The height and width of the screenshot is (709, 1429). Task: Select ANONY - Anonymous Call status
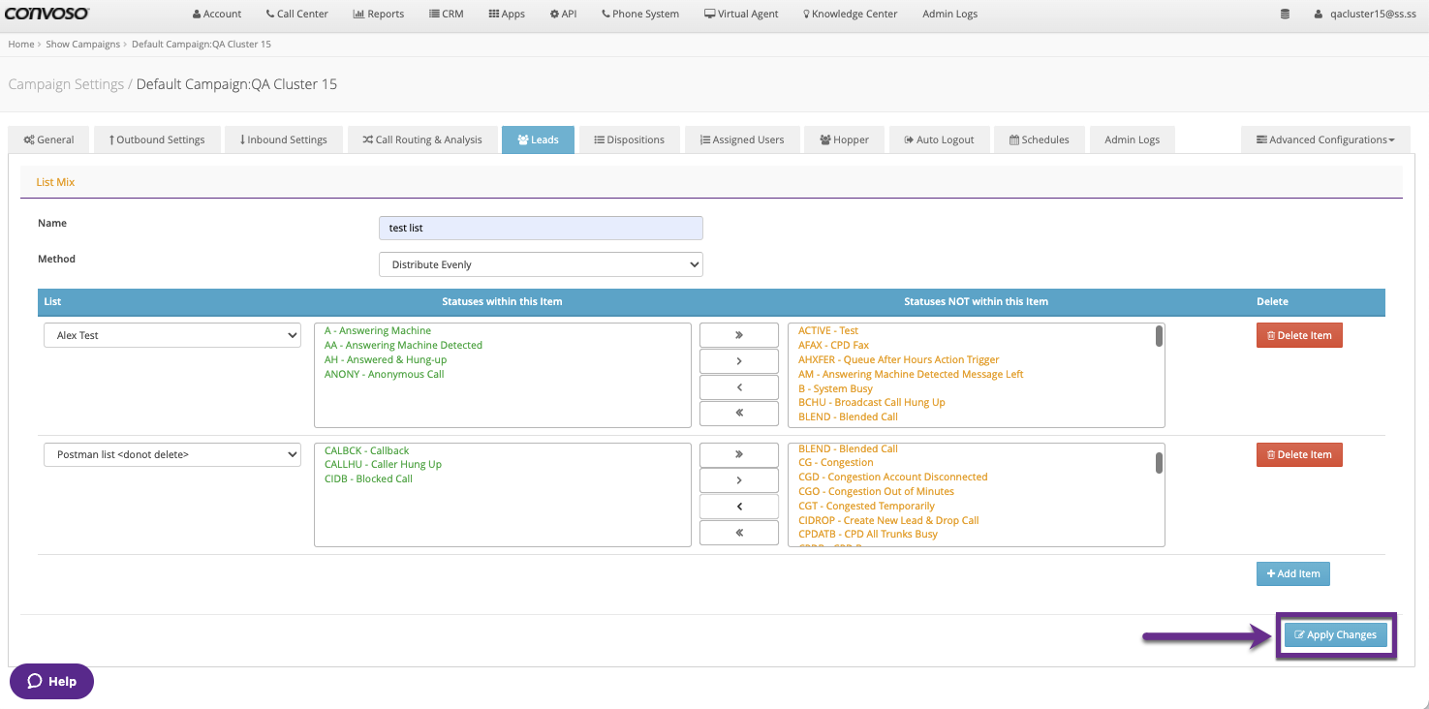384,374
